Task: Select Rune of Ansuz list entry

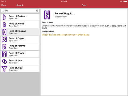Action: (20, 25)
